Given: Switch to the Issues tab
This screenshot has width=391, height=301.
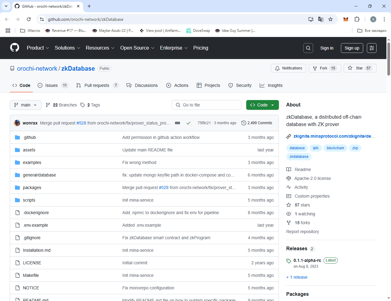Looking at the screenshot, I should tap(53, 85).
